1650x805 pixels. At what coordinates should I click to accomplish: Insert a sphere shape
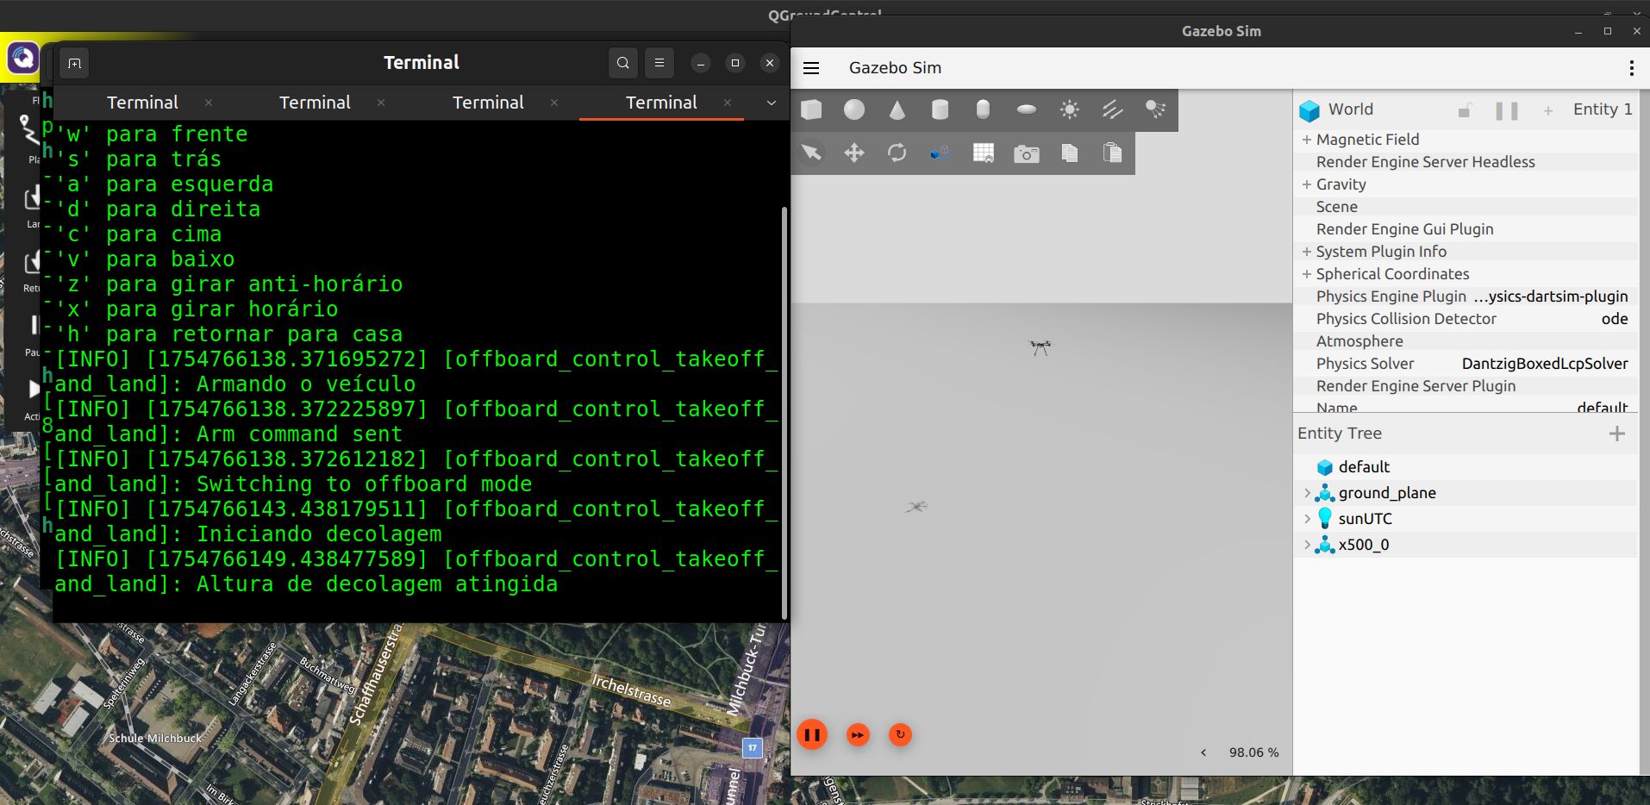[x=854, y=109]
